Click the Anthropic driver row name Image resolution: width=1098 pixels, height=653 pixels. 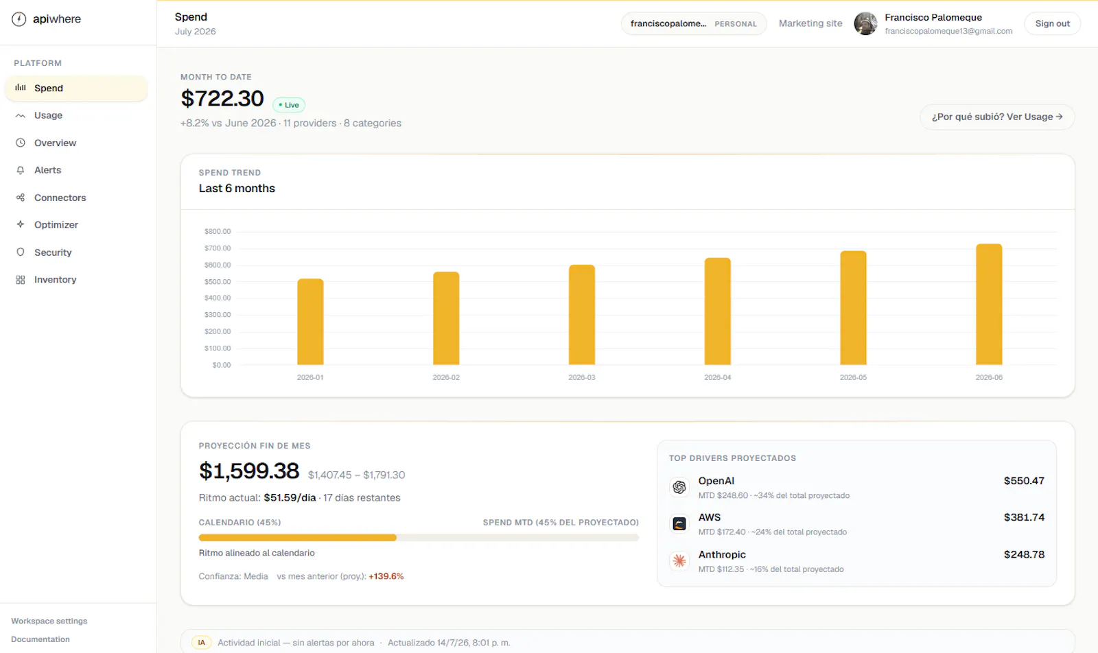click(722, 554)
